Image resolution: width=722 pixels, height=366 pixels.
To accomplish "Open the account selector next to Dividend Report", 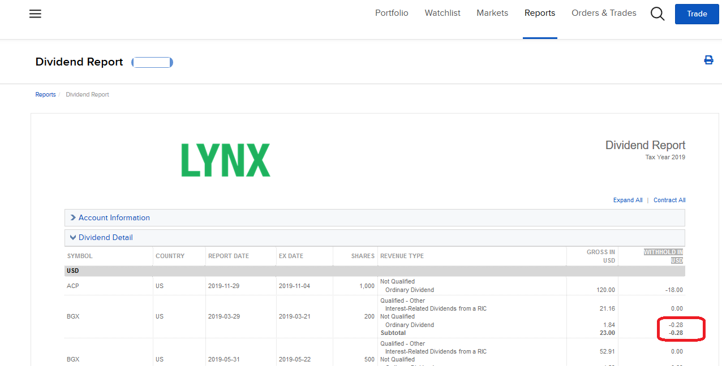I will 152,62.
